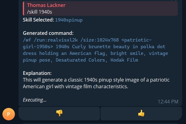Click the "Generated command:" heading
Screen dimensions: 186x124
coord(48,33)
